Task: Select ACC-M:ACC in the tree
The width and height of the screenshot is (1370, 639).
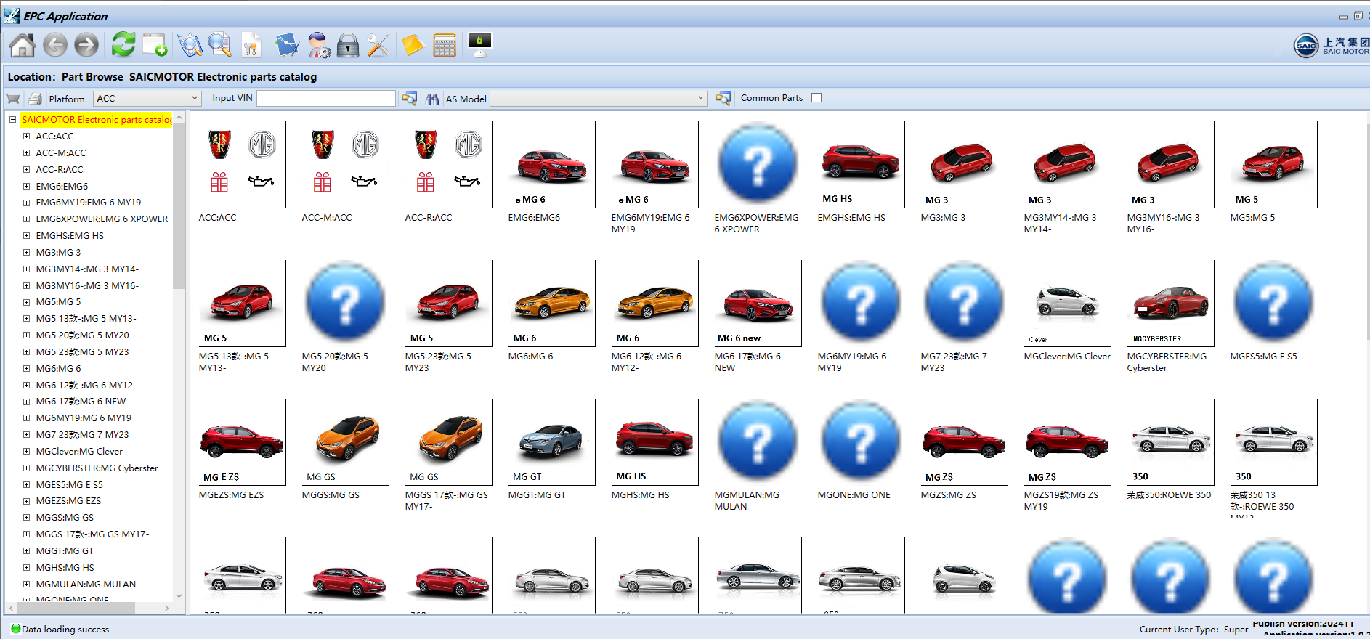Action: 61,152
